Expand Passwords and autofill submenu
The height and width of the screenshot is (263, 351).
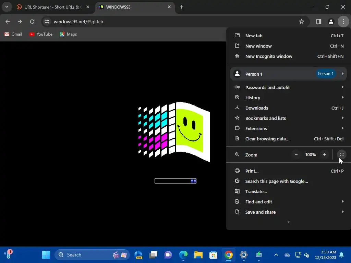pos(289,87)
